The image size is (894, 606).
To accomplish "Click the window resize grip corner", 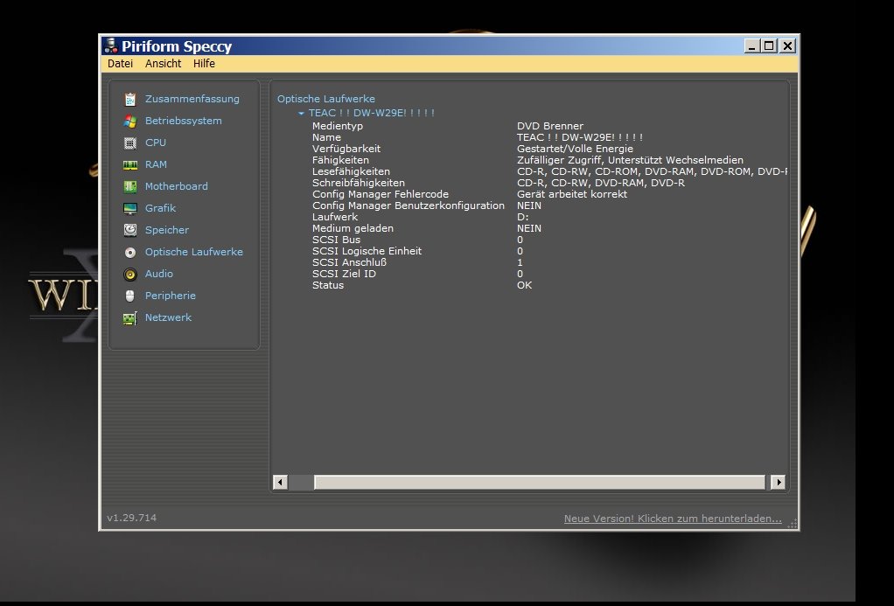I will point(793,525).
